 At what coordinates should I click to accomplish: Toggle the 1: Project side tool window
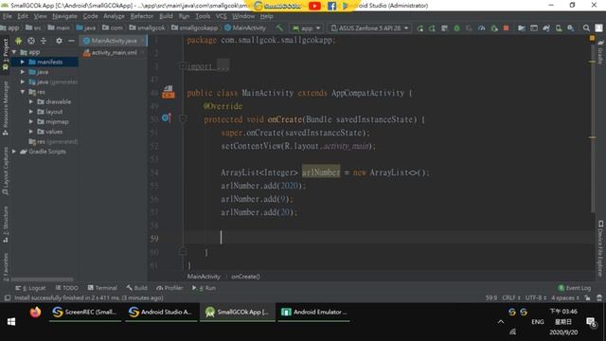6,54
